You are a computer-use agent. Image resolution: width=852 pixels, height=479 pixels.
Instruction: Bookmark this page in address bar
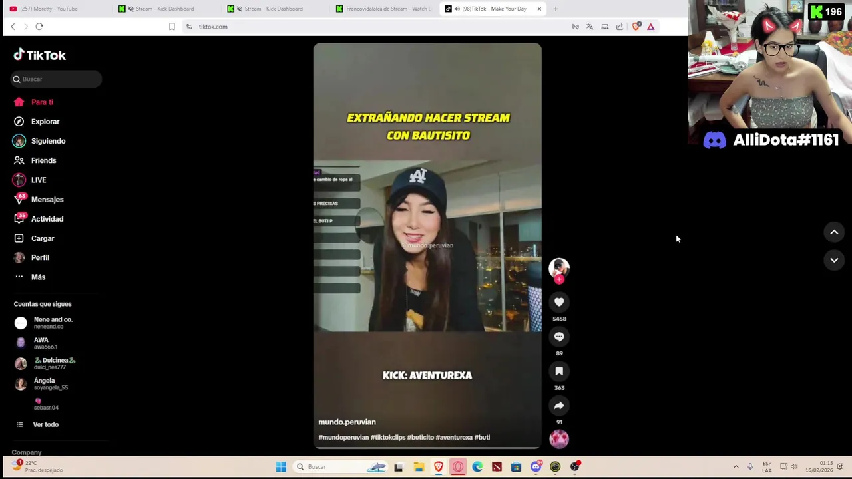[x=172, y=27]
